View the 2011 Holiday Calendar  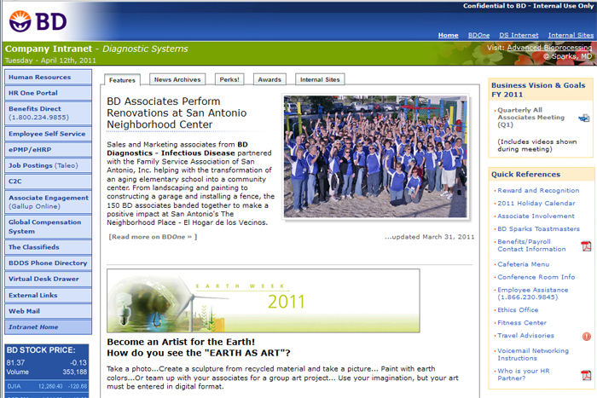pyautogui.click(x=536, y=203)
